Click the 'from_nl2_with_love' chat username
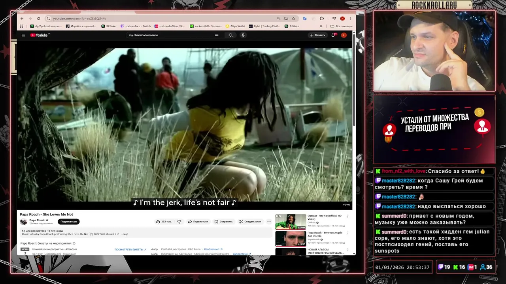506x284 pixels. coord(403,171)
